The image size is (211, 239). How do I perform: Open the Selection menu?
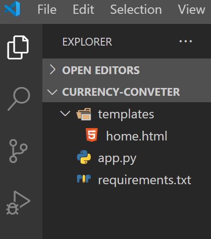136,9
